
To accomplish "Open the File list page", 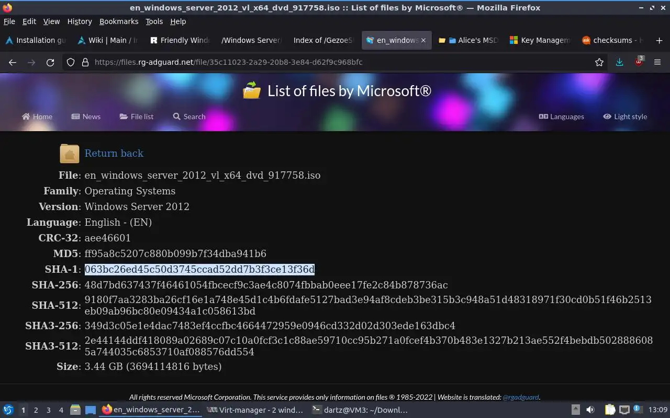I will pos(137,117).
